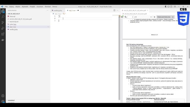Click the VS Code logo in title bar
Image resolution: width=190 pixels, height=107 pixels.
pyautogui.click(x=2, y=7)
